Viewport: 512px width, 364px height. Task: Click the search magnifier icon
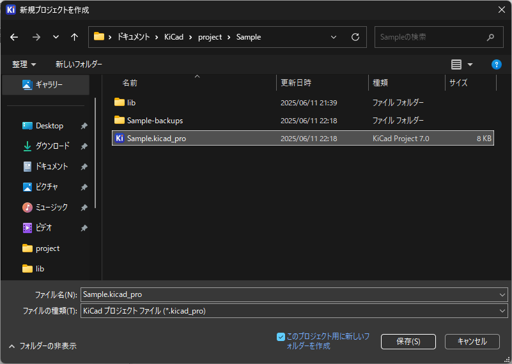click(490, 37)
